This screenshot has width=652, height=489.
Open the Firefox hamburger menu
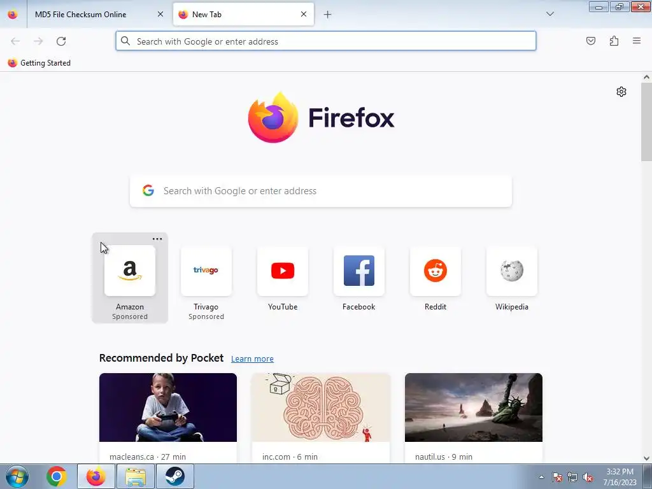click(x=636, y=41)
